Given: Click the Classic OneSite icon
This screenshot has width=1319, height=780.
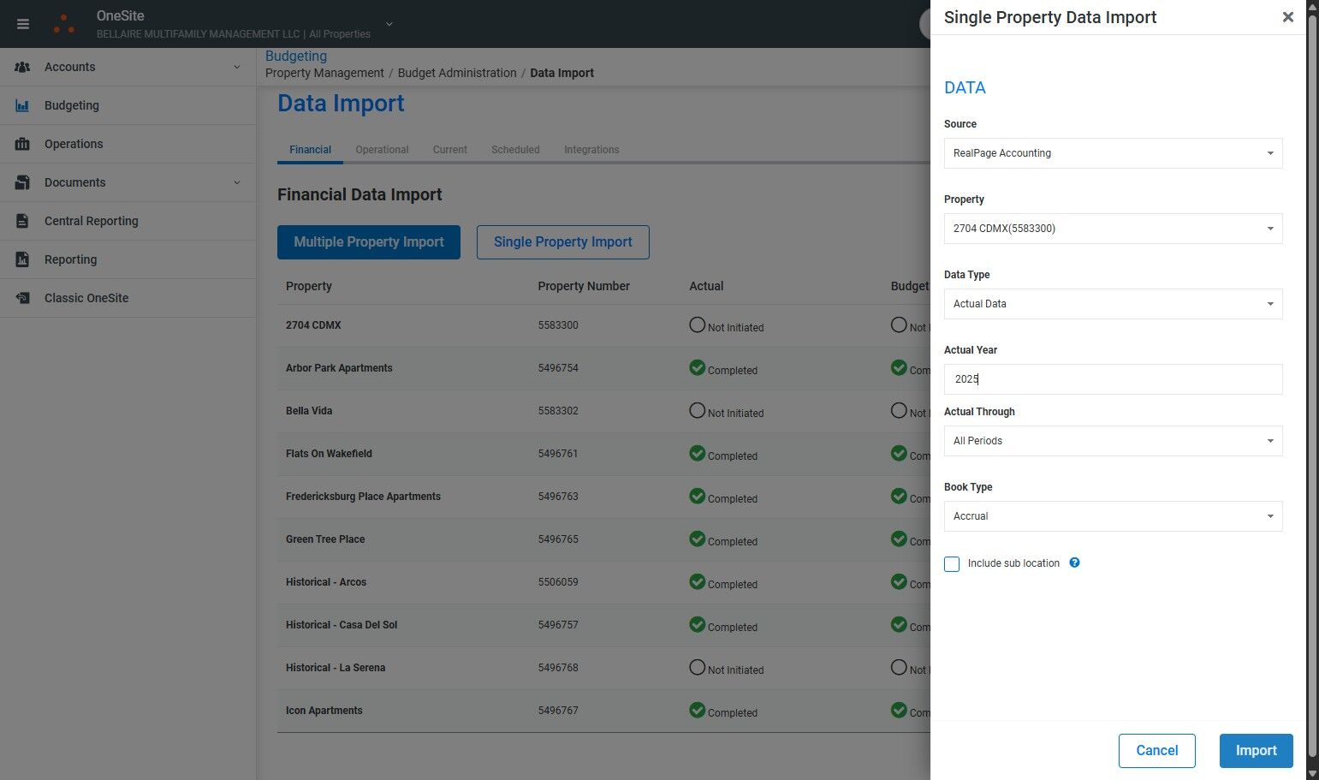Looking at the screenshot, I should click(x=23, y=298).
